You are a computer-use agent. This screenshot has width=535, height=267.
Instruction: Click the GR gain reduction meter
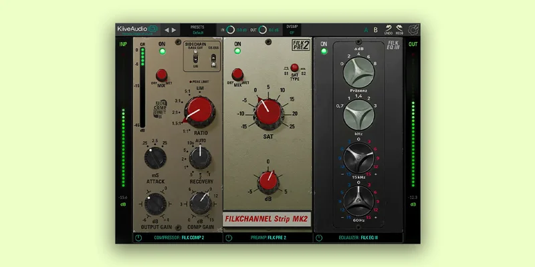tap(142, 87)
